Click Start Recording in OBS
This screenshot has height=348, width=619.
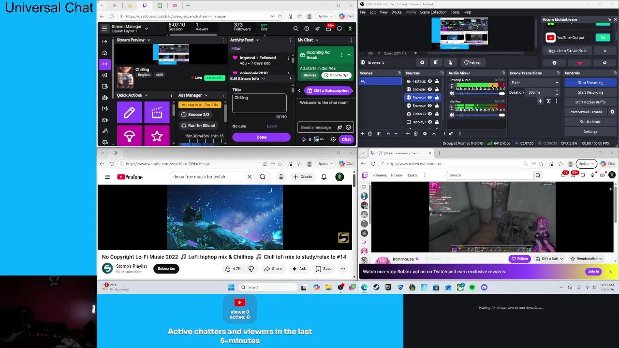[x=590, y=92]
